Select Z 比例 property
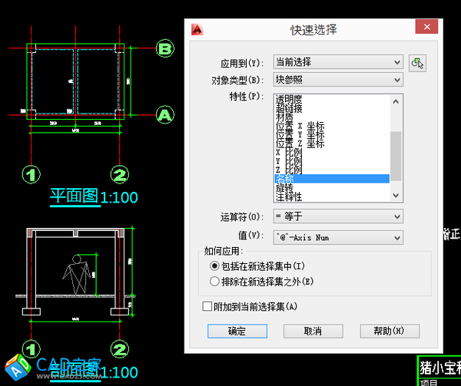Image resolution: width=461 pixels, height=386 pixels. point(289,170)
